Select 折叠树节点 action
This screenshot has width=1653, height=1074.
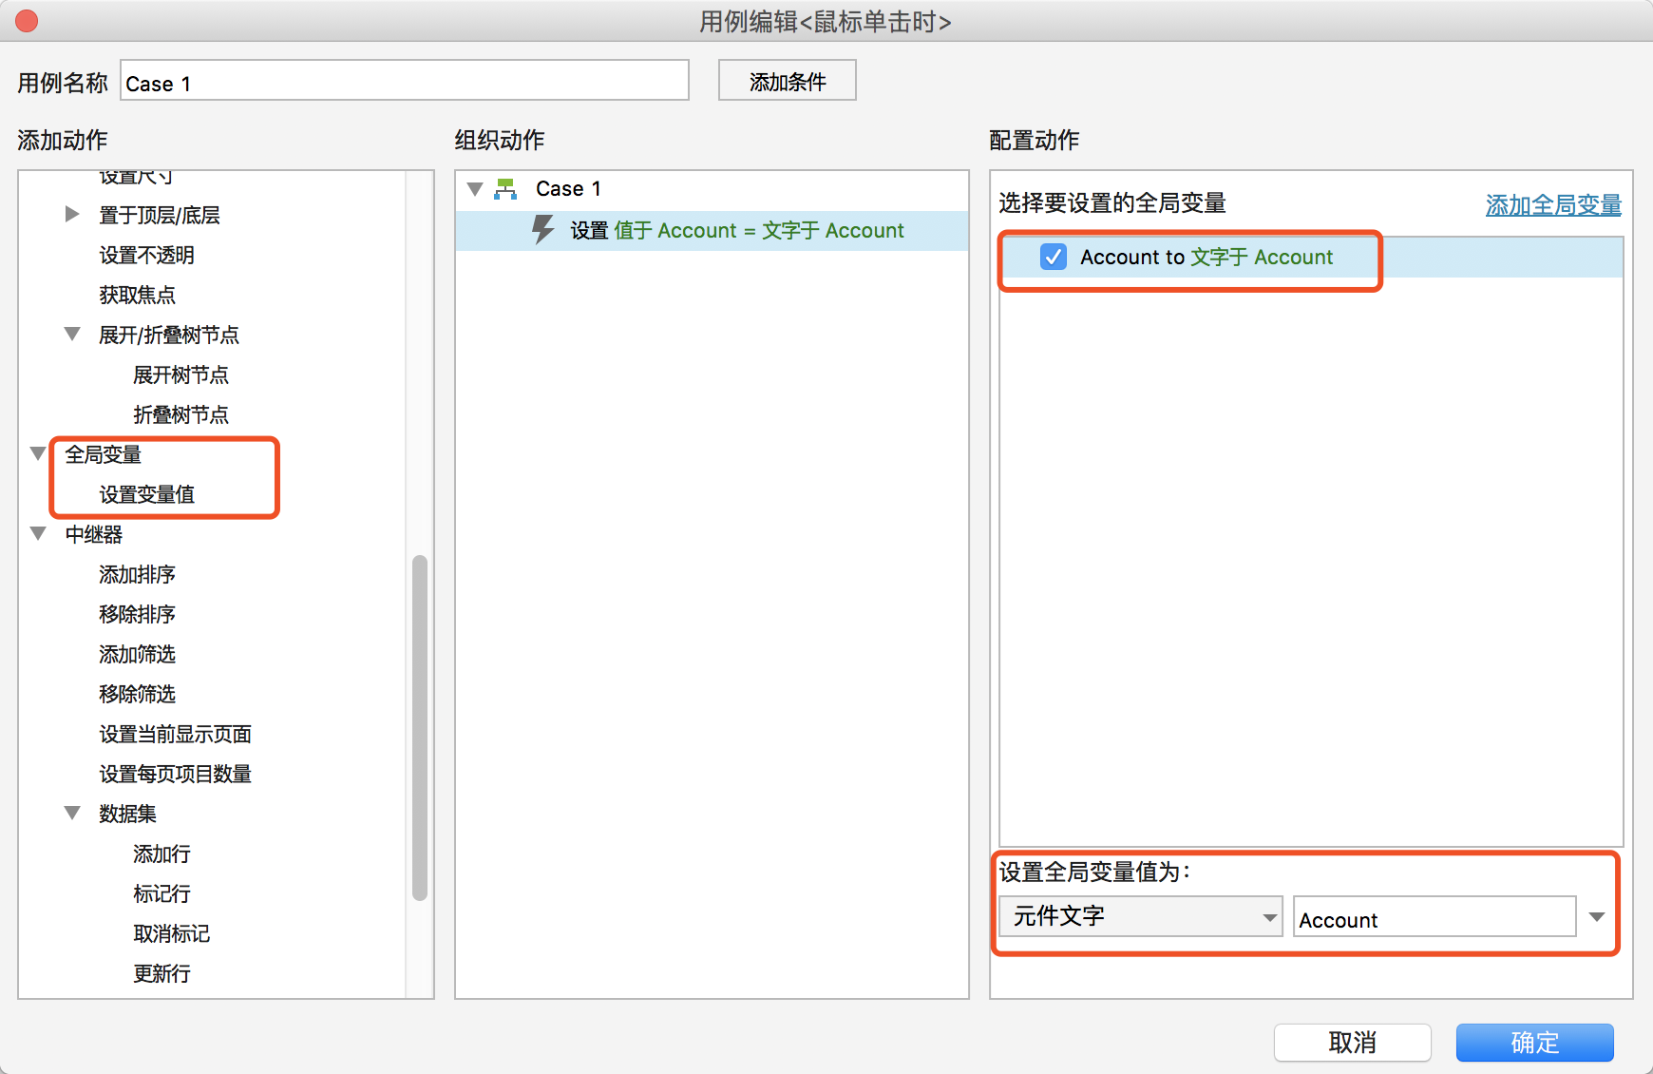point(180,414)
